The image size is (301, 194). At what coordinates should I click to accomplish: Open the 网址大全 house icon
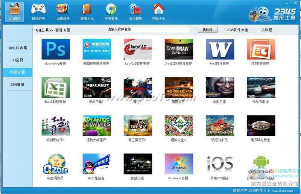click(158, 9)
